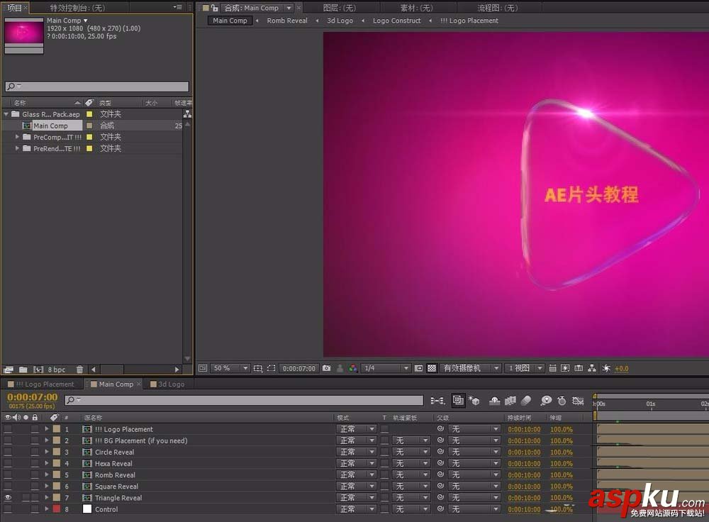Toggle preserve transparency for Square Reveal layer

pos(384,487)
